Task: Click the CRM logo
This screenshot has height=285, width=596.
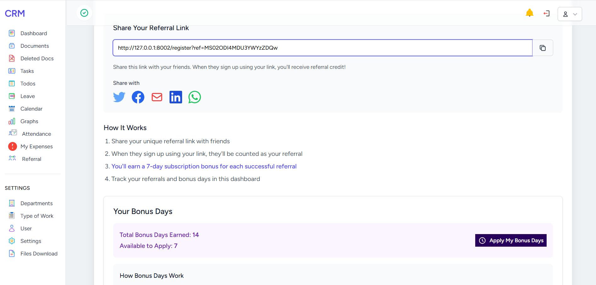Action: [15, 14]
